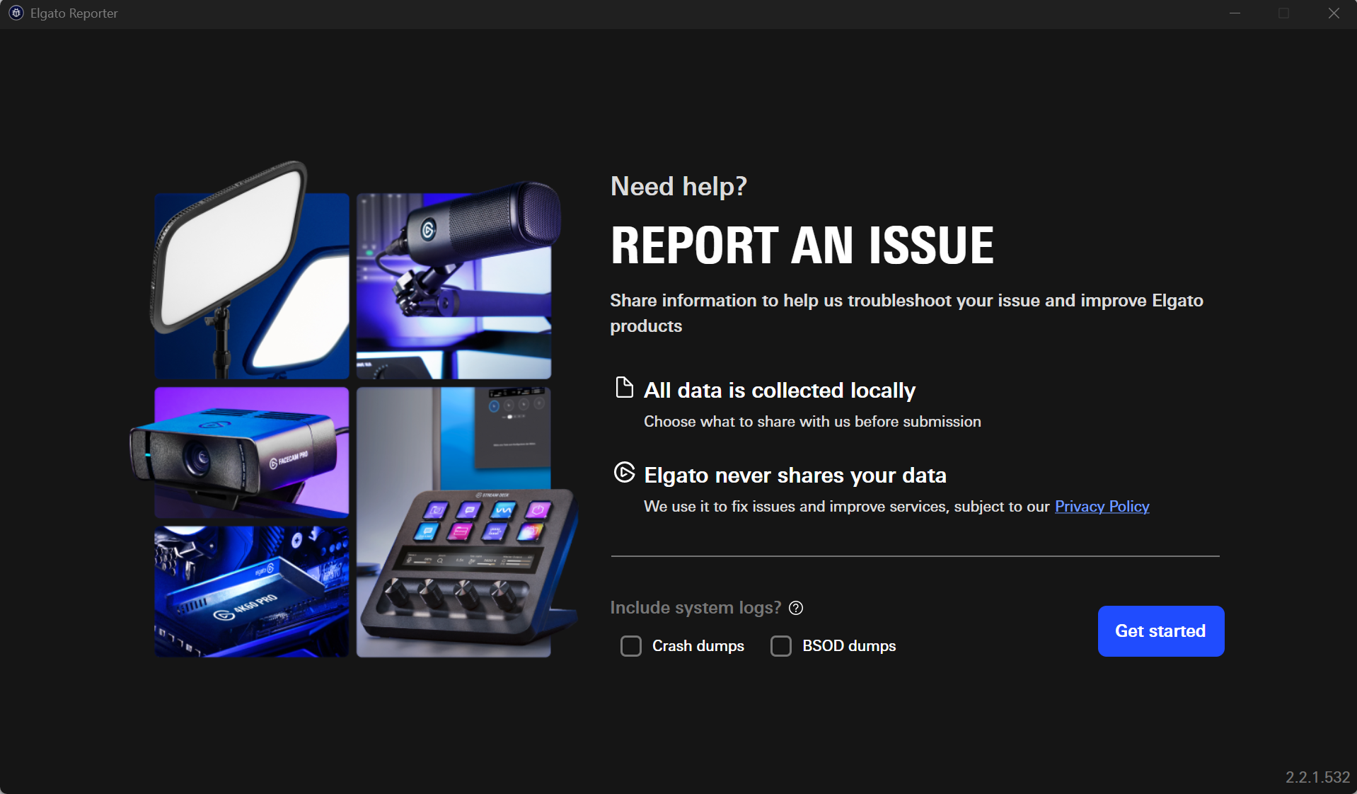Viewport: 1357px width, 794px height.
Task: Enable the Crash dumps checkbox
Action: pos(630,646)
